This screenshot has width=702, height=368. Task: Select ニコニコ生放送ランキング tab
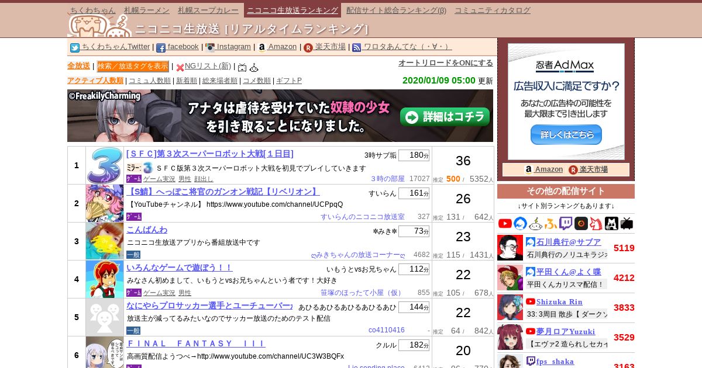[x=292, y=11]
